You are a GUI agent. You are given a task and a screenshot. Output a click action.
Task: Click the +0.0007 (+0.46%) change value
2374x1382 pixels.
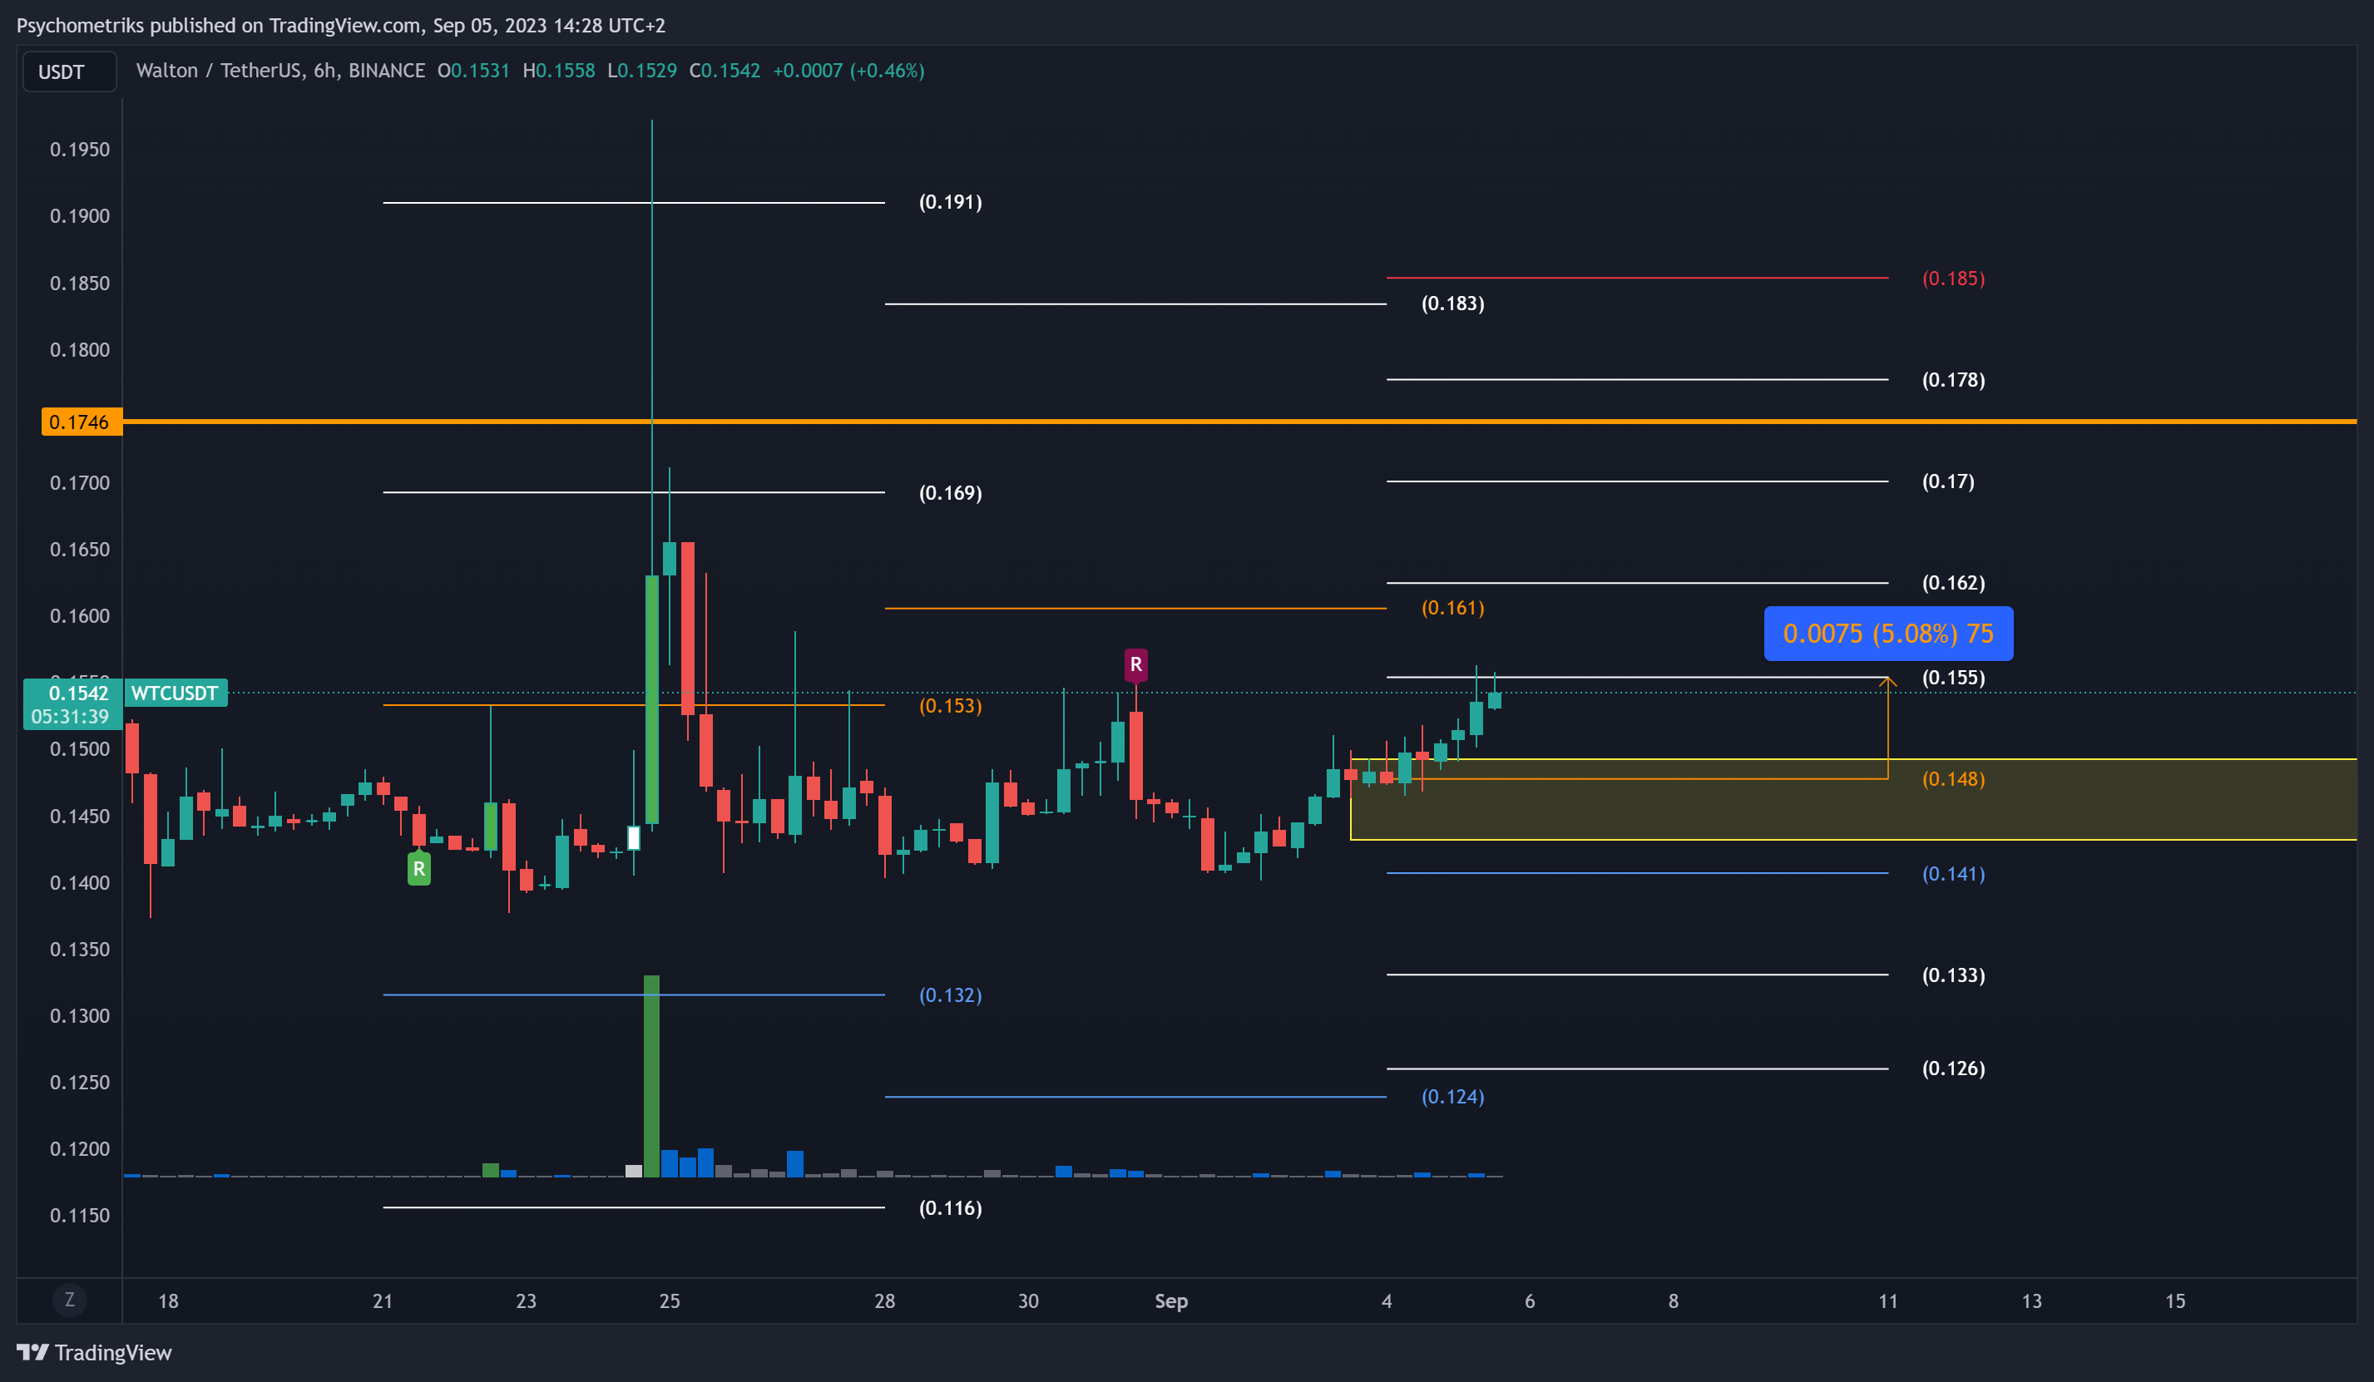click(848, 71)
